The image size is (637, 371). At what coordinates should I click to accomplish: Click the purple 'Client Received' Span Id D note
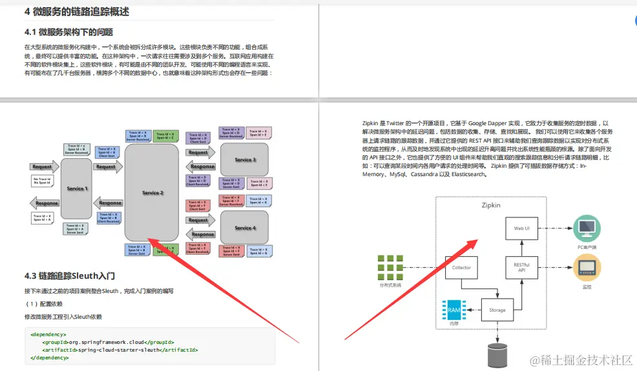[198, 181]
